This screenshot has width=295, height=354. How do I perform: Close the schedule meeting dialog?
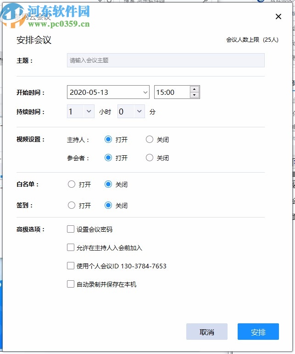[278, 16]
